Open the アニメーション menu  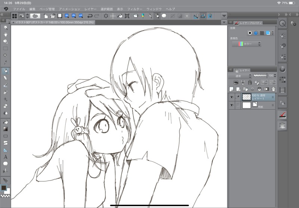pyautogui.click(x=70, y=9)
